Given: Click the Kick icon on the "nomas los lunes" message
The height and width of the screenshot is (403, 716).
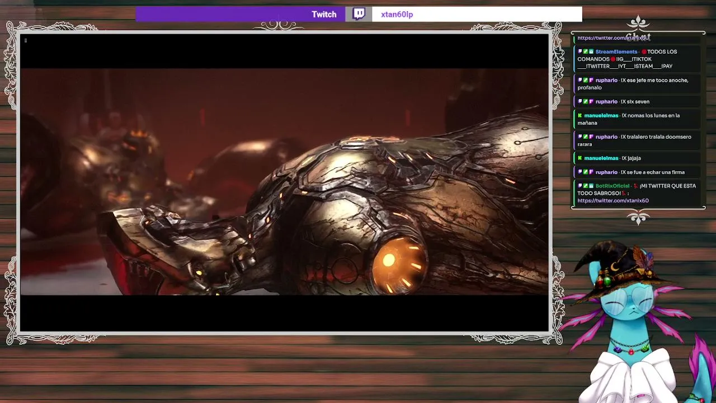Looking at the screenshot, I should 580,116.
